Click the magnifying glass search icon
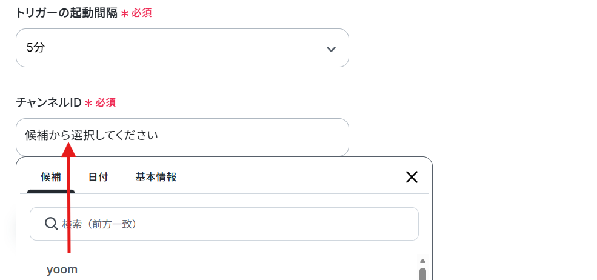 (51, 224)
